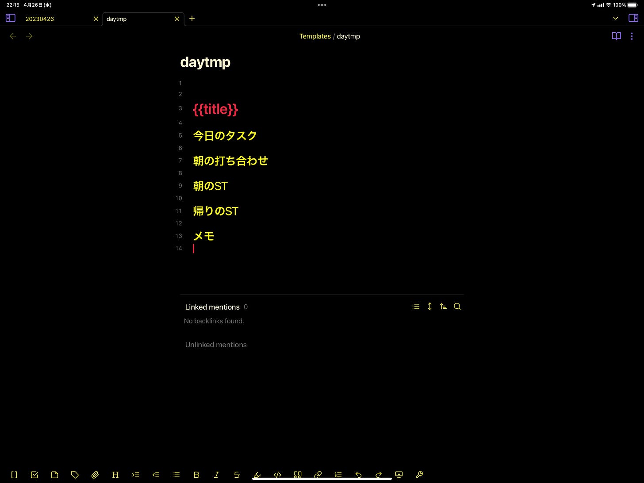Viewport: 644px width, 483px height.
Task: Click the {{title}} heading line
Action: (215, 109)
